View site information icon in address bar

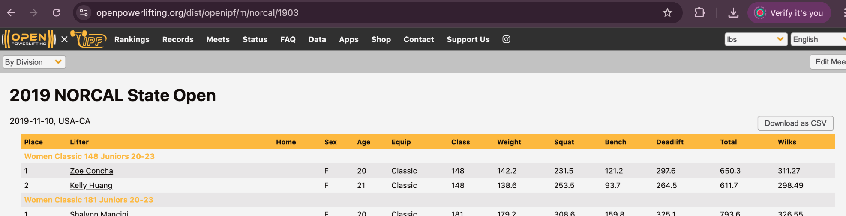click(x=84, y=13)
